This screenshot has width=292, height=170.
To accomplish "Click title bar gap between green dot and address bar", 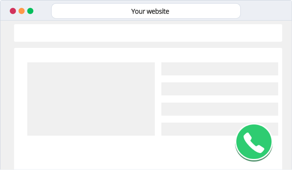I will 43,11.
